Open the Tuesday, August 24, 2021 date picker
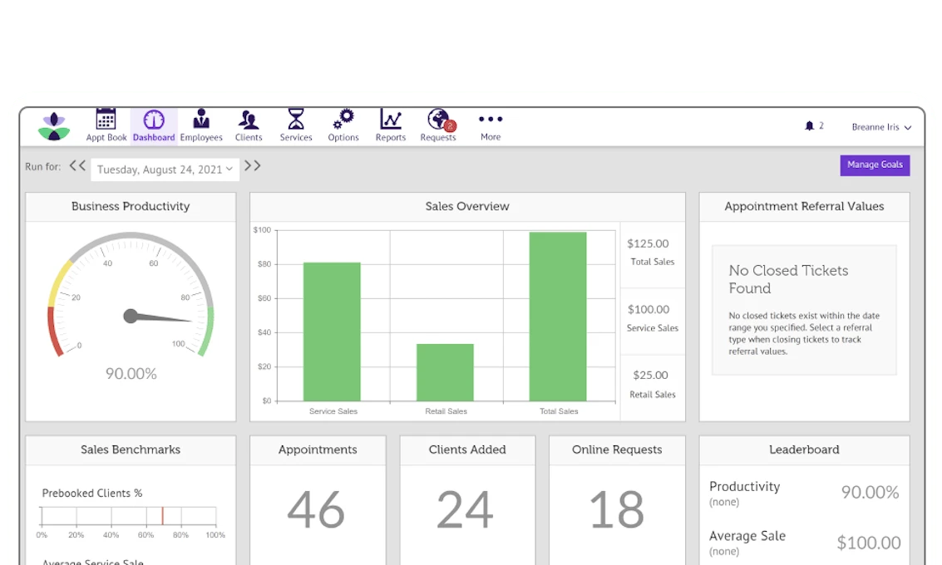The image size is (942, 565). pos(165,169)
